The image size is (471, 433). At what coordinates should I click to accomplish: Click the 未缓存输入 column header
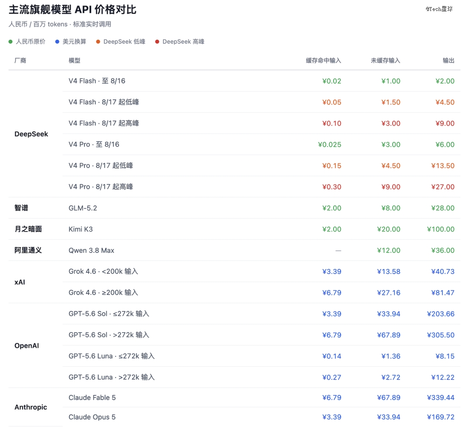click(x=386, y=61)
